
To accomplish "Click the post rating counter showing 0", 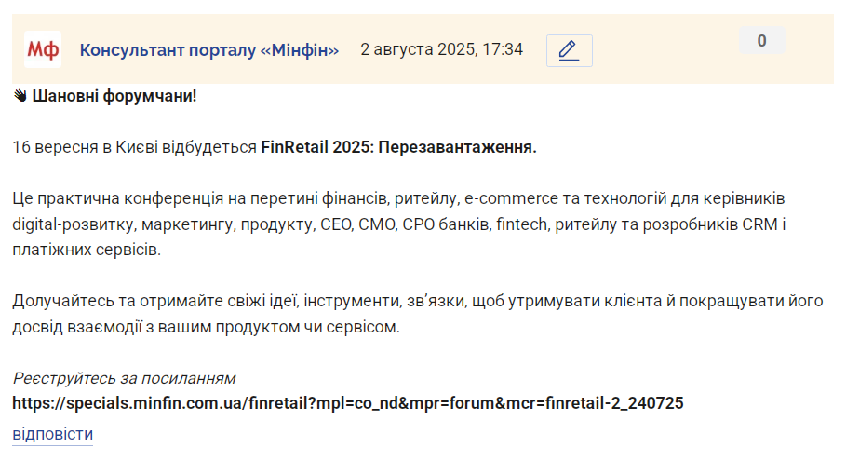I will pos(762,40).
